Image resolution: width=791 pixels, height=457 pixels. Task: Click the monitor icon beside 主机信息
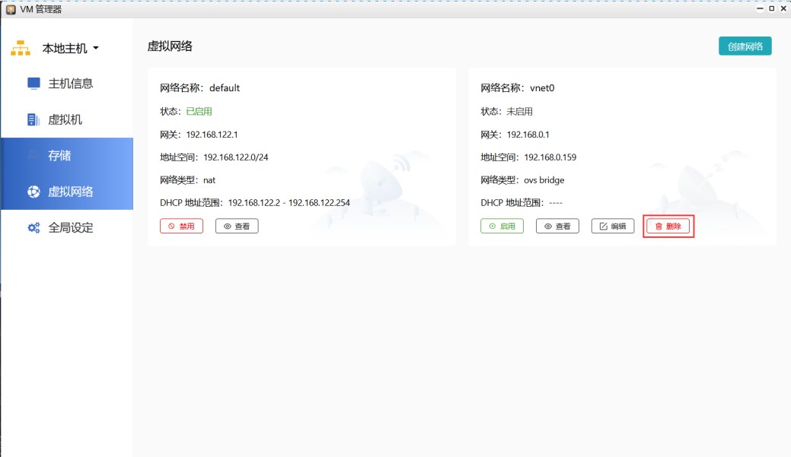pyautogui.click(x=33, y=84)
